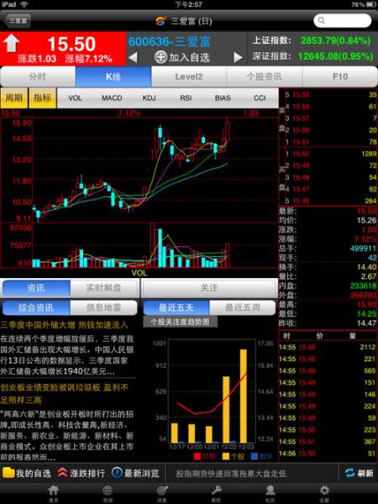Click the 上证指数 value 2853.79(0.84%)
The width and height of the screenshot is (378, 504).
(x=335, y=40)
